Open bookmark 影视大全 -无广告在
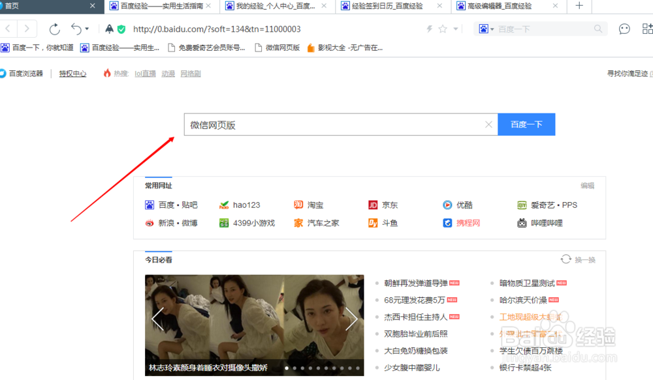The height and width of the screenshot is (380, 653). pos(345,48)
